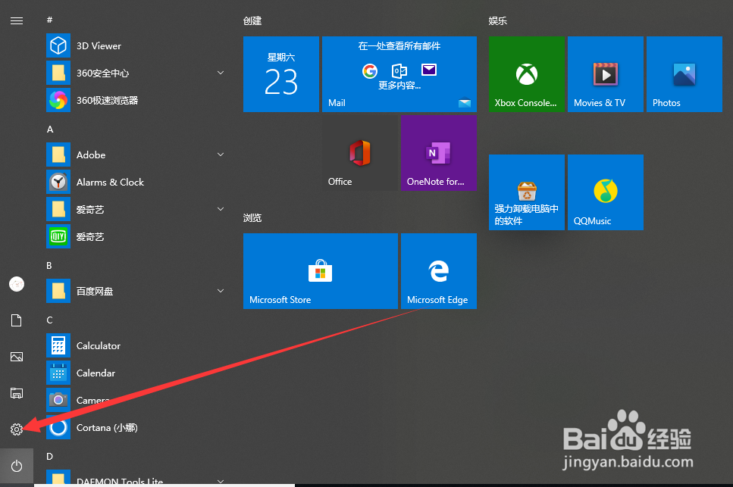Image resolution: width=733 pixels, height=487 pixels.
Task: Open the Start menu hamburger navigation
Action: (x=16, y=20)
